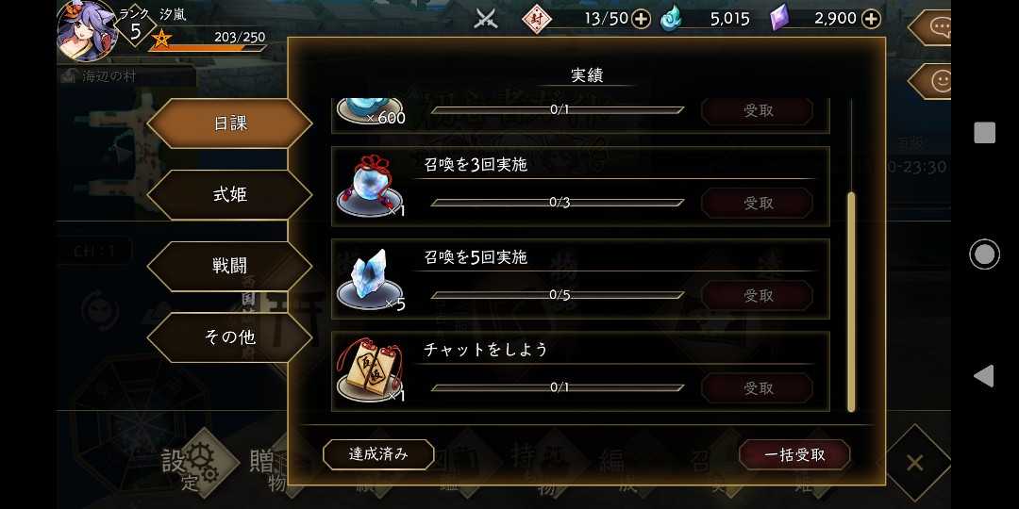
Task: Click the achievements list scrollbar
Action: click(x=851, y=302)
